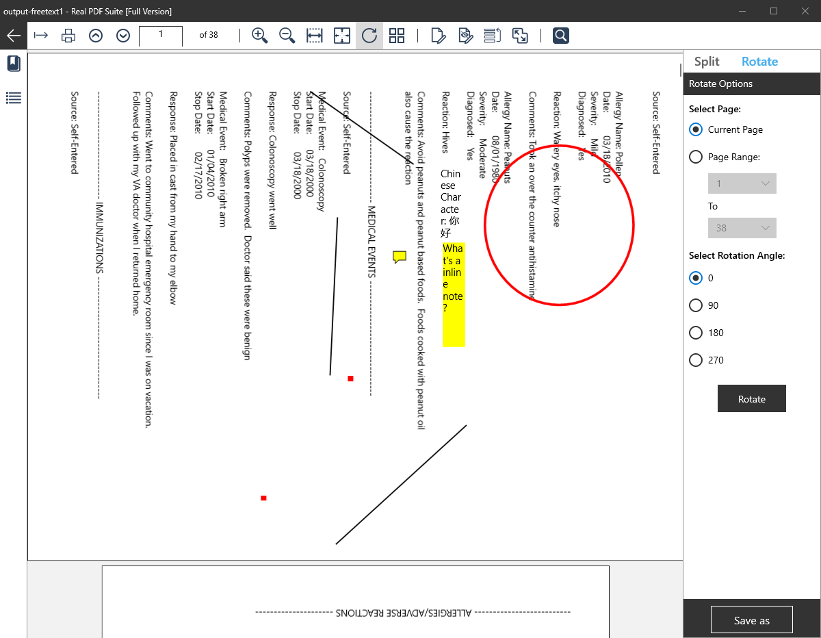Go to the next page with down chevron
This screenshot has height=638, width=821.
click(x=122, y=35)
